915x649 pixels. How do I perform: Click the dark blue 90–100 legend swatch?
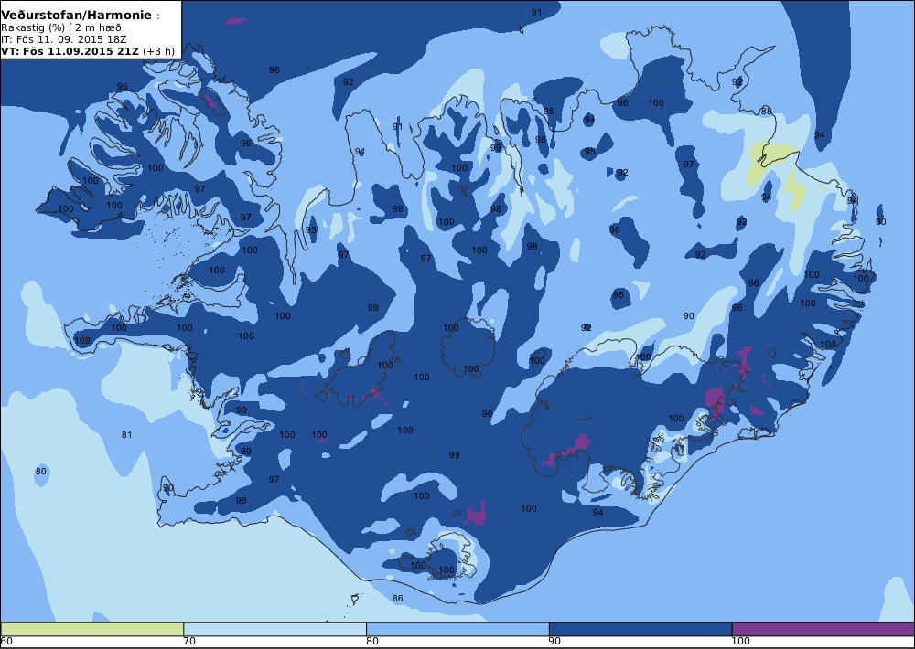tap(640, 629)
